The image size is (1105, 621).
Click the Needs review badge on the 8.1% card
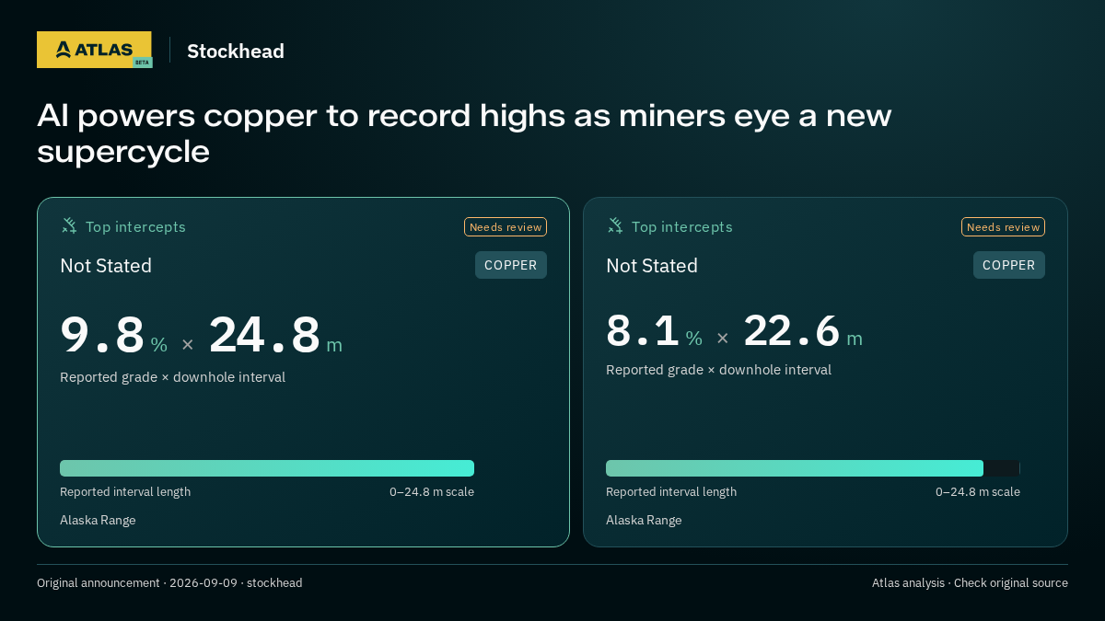(x=1003, y=227)
